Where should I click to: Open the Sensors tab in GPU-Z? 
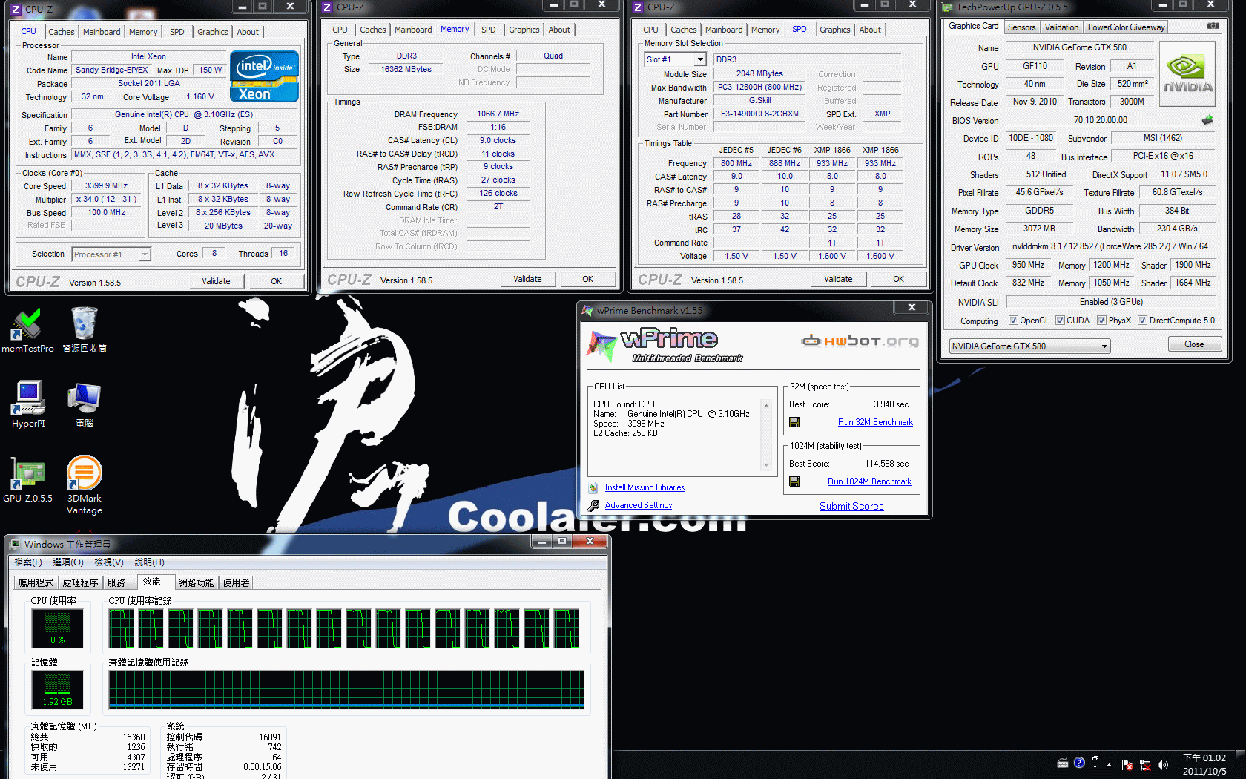tap(1021, 27)
